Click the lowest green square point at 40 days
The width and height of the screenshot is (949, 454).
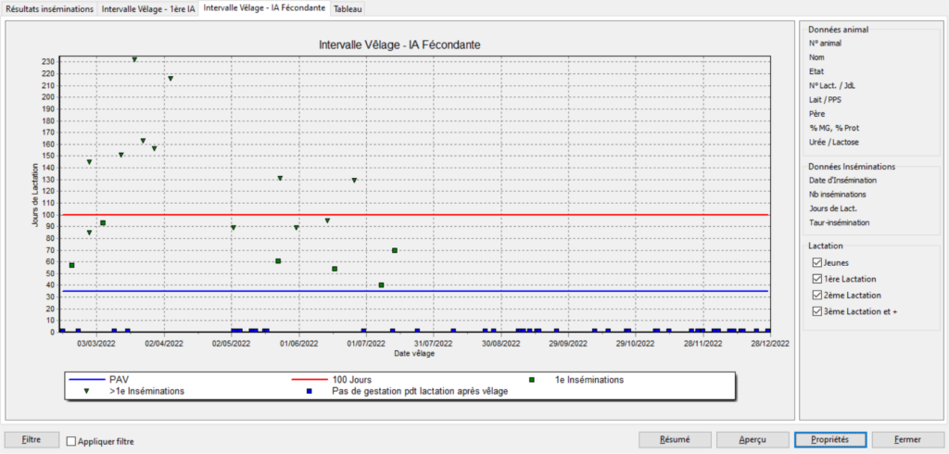coord(382,285)
